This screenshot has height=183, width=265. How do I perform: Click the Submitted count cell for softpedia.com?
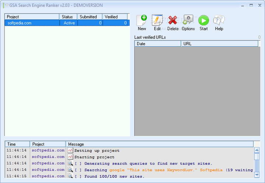[x=90, y=23]
